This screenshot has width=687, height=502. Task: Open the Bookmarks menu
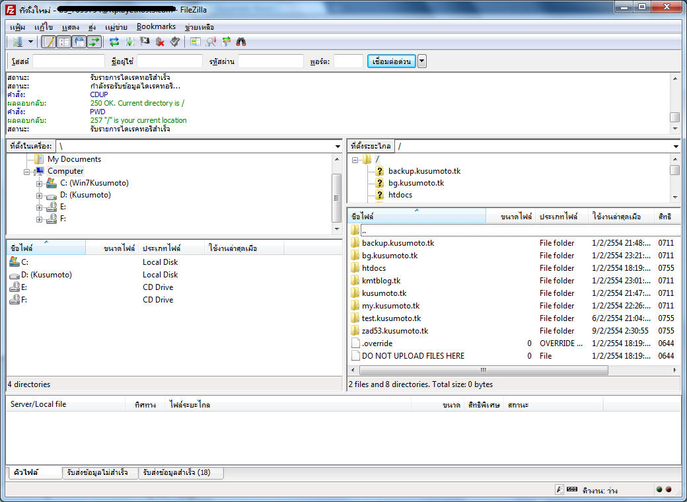coord(156,26)
